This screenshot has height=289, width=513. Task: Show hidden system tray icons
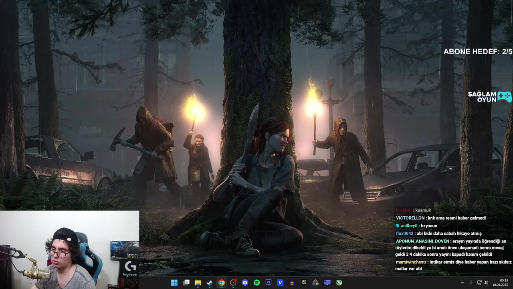click(462, 283)
